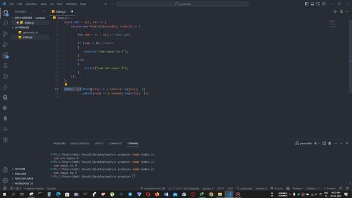This screenshot has width=352, height=198.
Task: Open the Thunder Client lightning icon
Action: click(5, 140)
